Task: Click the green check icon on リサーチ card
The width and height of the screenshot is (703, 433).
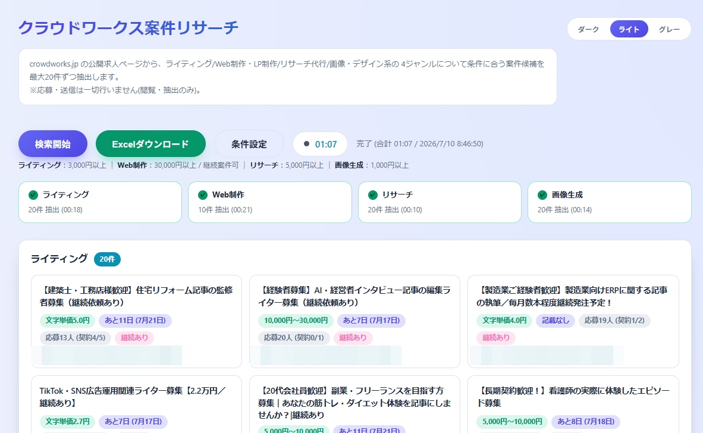Action: [x=372, y=194]
